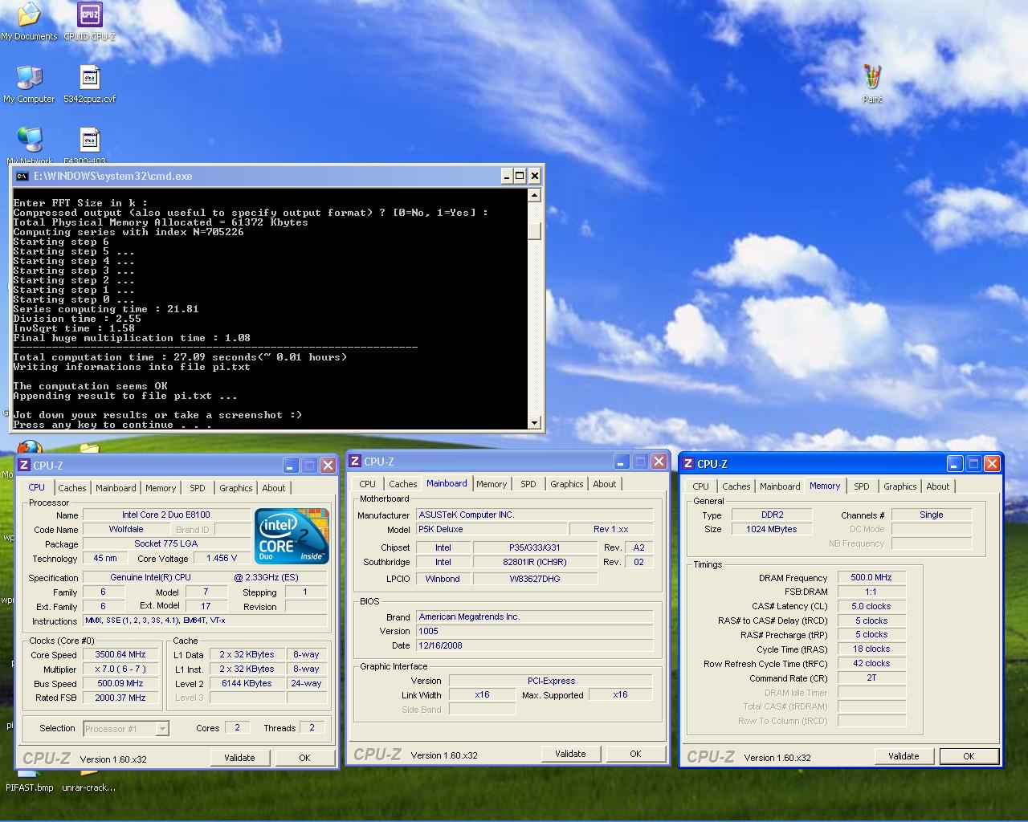Open Mainboard tab in left CPU-Z window

click(116, 488)
